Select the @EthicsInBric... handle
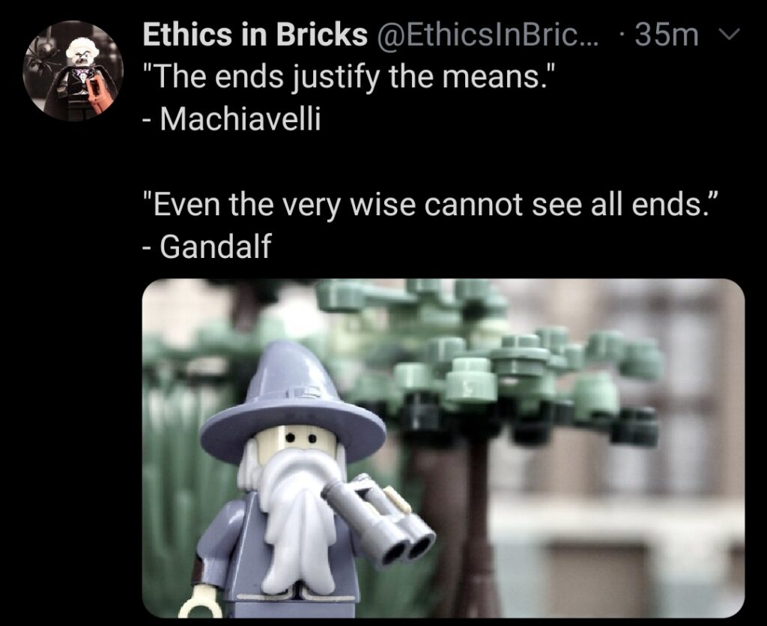This screenshot has width=767, height=626. [487, 34]
